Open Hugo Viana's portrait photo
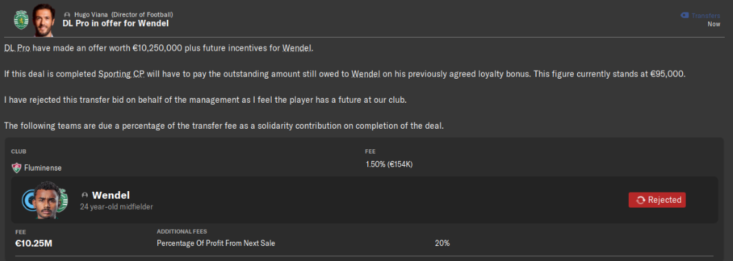The image size is (733, 261). coord(44,20)
